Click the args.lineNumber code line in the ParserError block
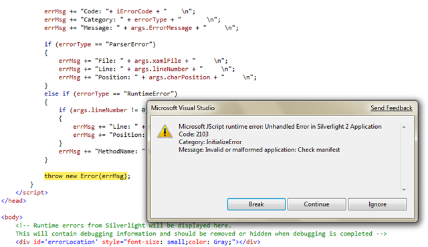This screenshot has height=247, width=428. (x=146, y=69)
